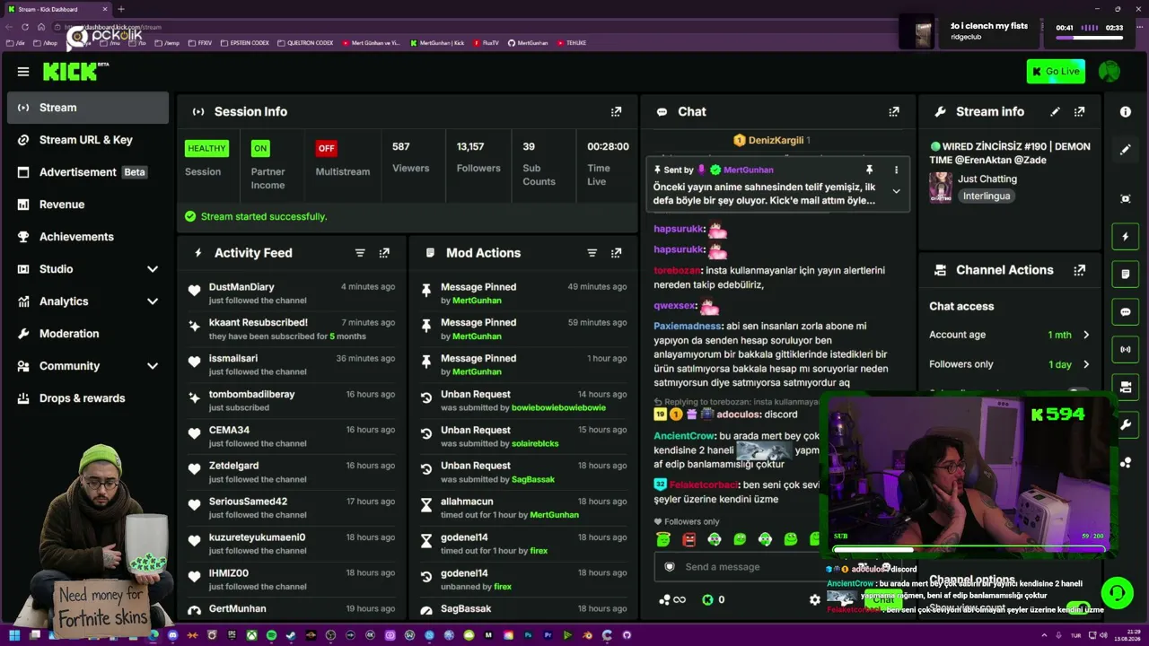This screenshot has height=646, width=1149.
Task: Open pinned message more options menu
Action: [896, 170]
